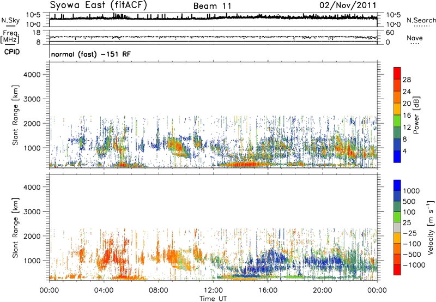Screen dimensions: 436x302
Task: Click the '08:00' time tick label
Action: (x=158, y=290)
